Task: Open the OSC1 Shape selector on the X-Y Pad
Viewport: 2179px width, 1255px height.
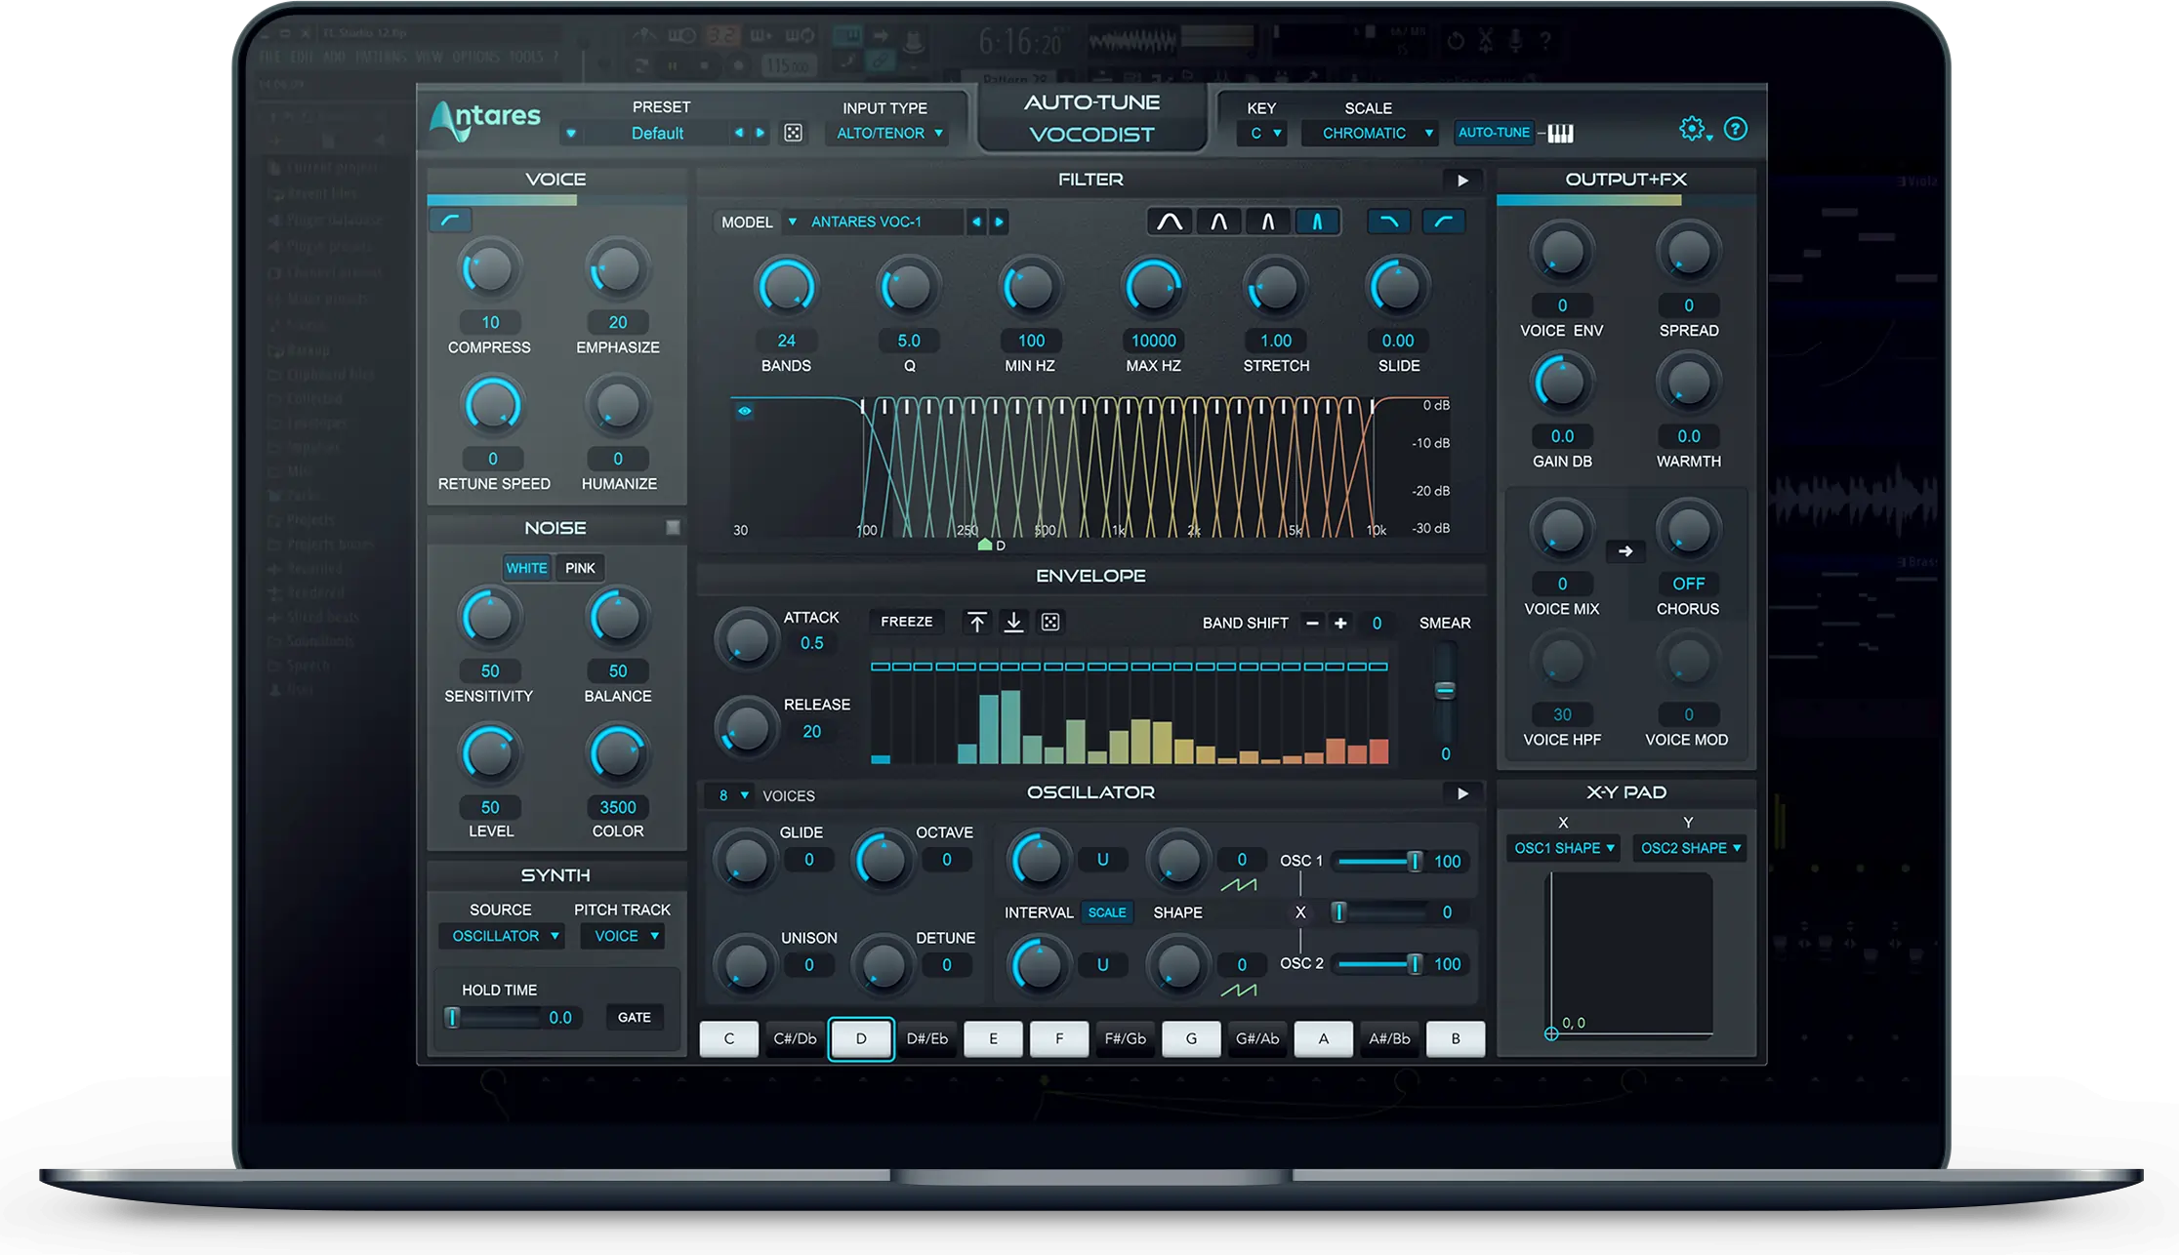Action: tap(1562, 848)
